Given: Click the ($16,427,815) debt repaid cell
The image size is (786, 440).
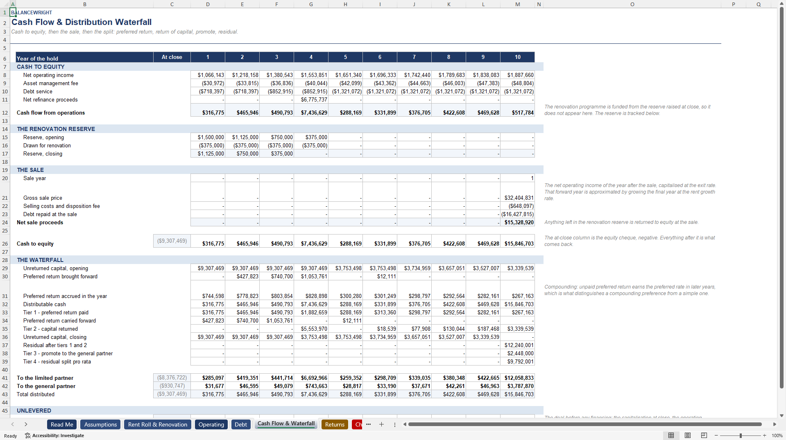Looking at the screenshot, I should [x=517, y=214].
